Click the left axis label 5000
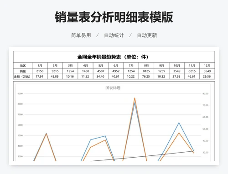Viewport: 228px width, 174px height. [x=20, y=135]
